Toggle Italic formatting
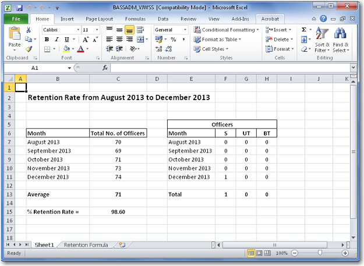This screenshot has width=364, height=266. [x=57, y=40]
